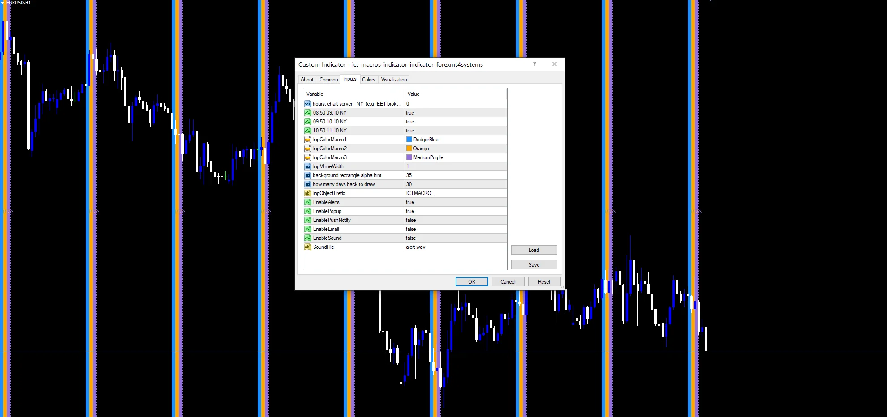Click the DodgerBlue color swatch
The width and height of the screenshot is (887, 417).
[x=409, y=140]
